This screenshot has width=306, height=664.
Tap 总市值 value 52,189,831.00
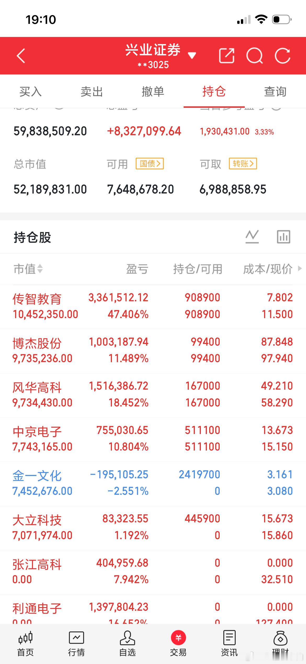pos(50,189)
